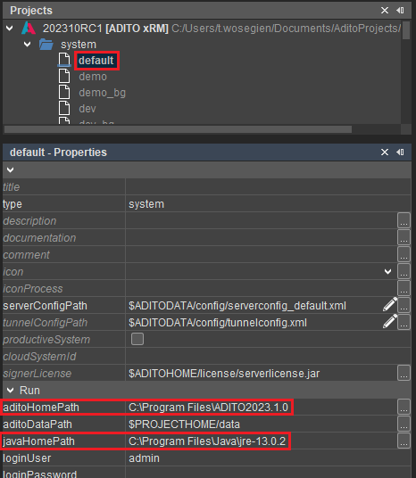The image size is (416, 478).
Task: Select the dev system entry
Action: click(87, 109)
